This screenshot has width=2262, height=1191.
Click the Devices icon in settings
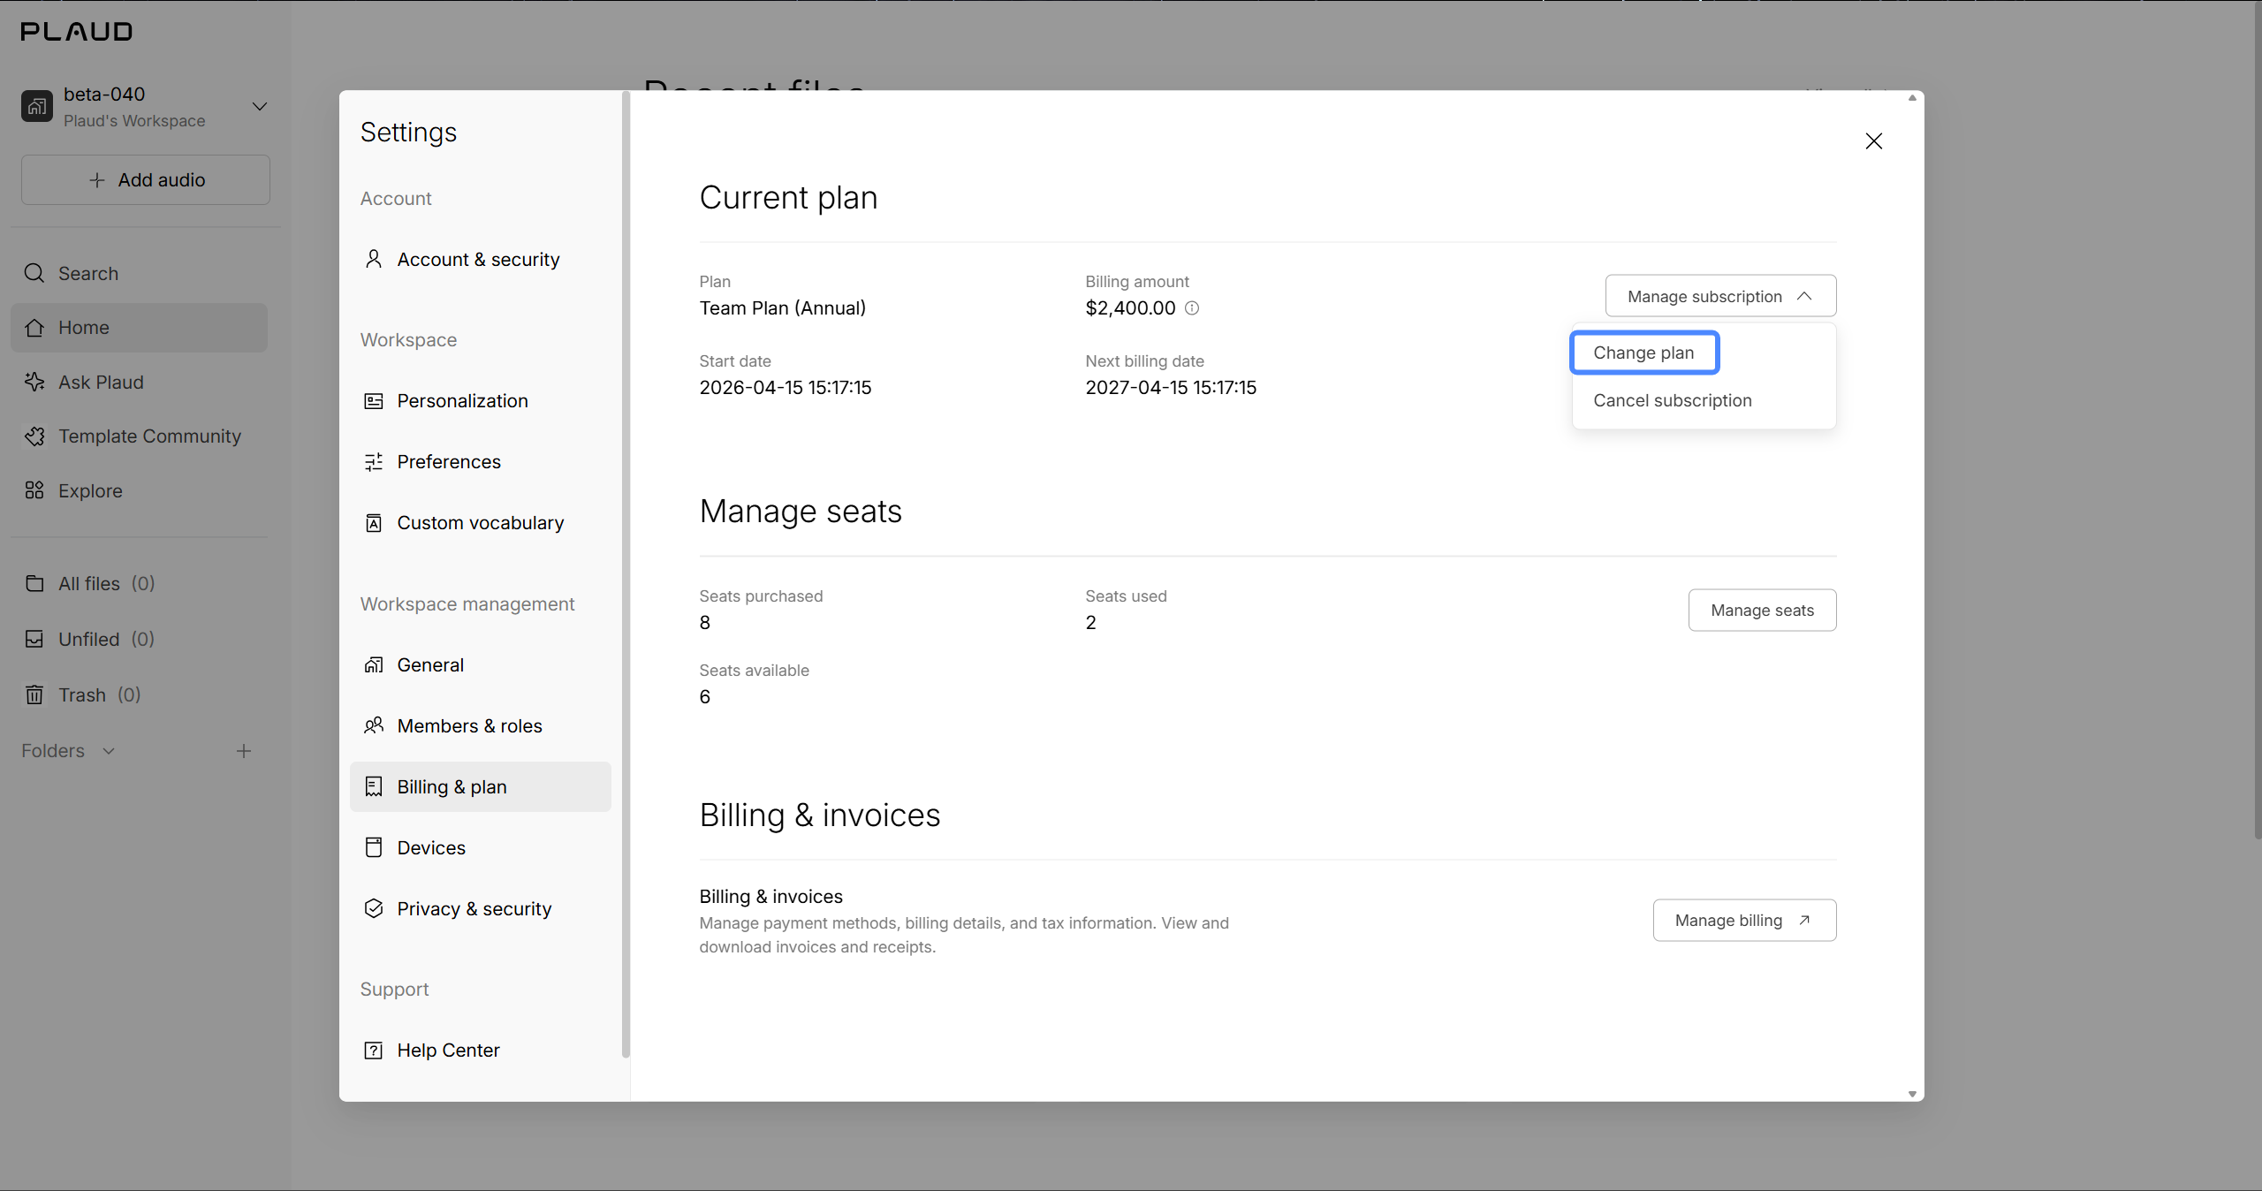[x=374, y=848]
